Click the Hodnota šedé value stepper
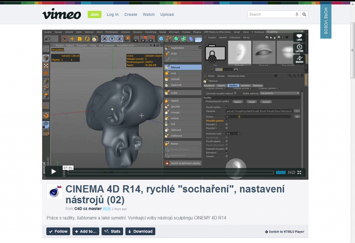This screenshot has height=243, width=355. click(238, 134)
